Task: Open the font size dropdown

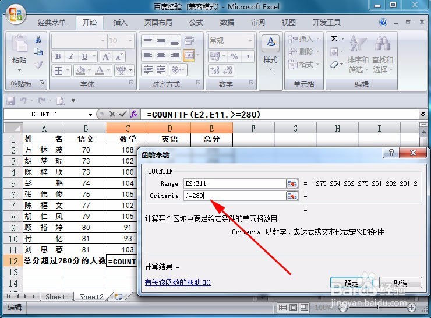Action: 130,41
